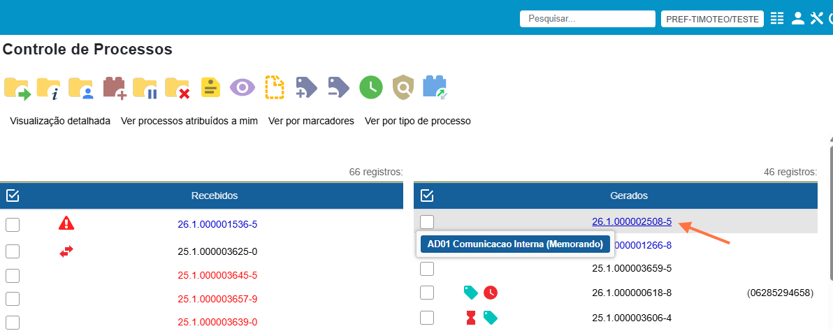Tick the checkbox for process 26.1.000002508-5

coord(427,222)
